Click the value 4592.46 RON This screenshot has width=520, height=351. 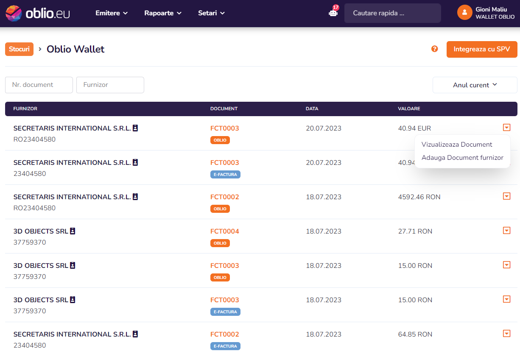coord(419,197)
